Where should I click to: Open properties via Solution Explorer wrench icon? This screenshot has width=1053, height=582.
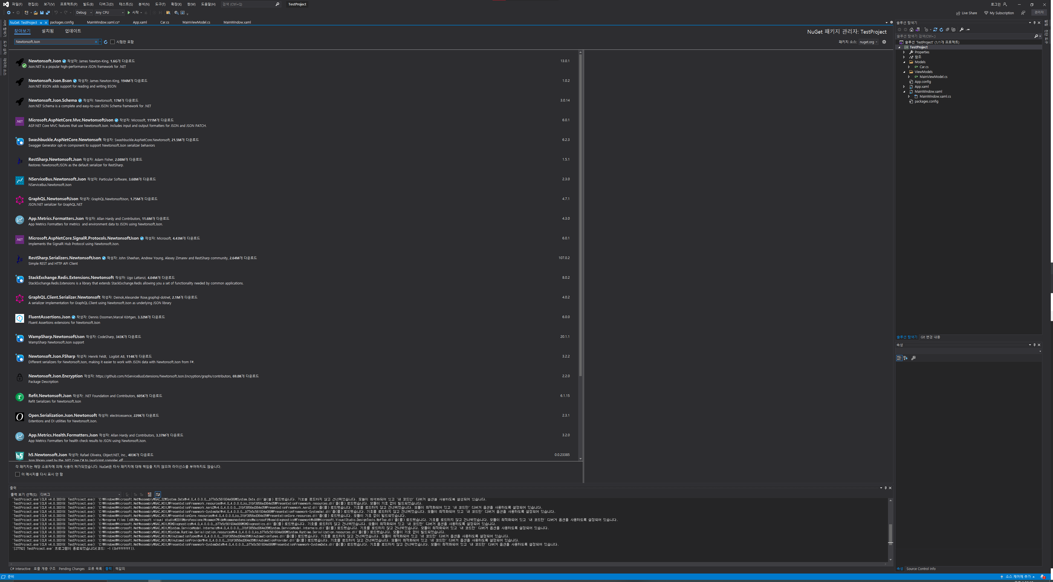(961, 30)
